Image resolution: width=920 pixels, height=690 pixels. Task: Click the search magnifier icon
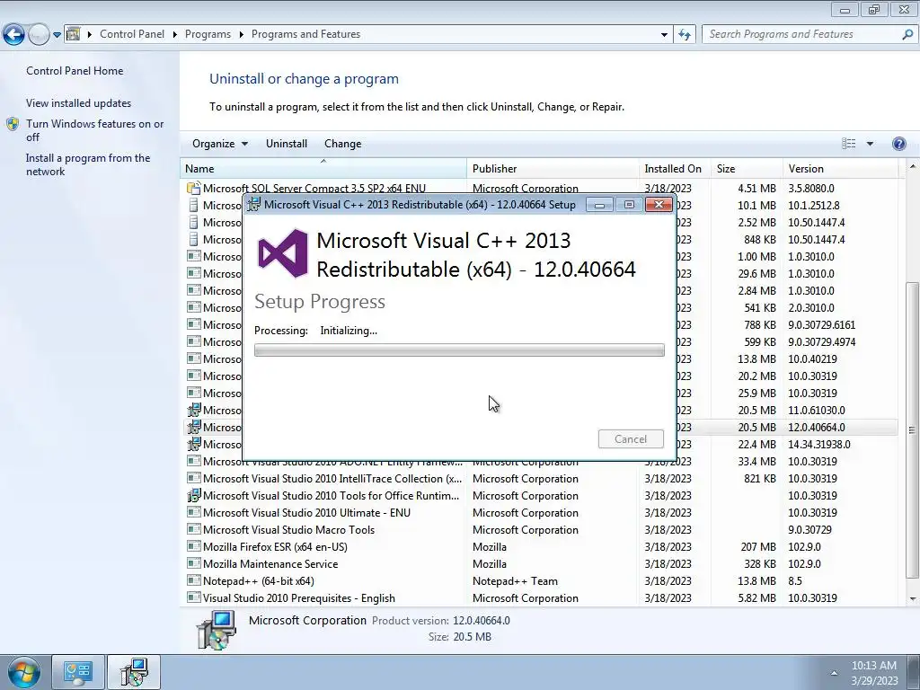pyautogui.click(x=907, y=34)
